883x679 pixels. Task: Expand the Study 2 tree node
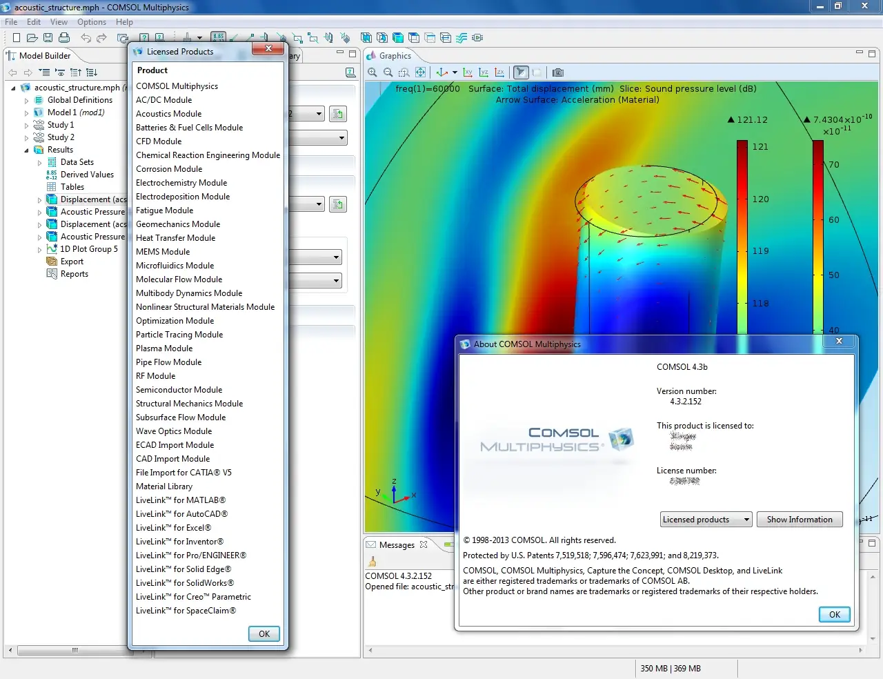pos(27,138)
